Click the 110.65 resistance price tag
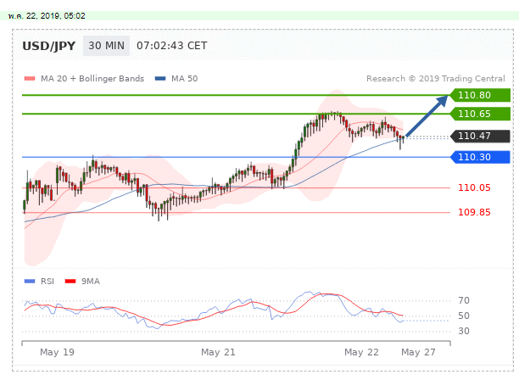This screenshot has width=519, height=380. coord(480,114)
